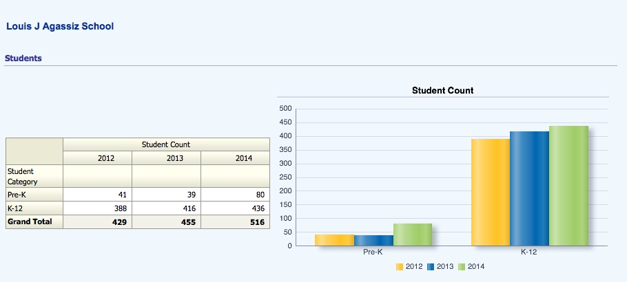Click the yellow 2012 legend swatch

(400, 267)
